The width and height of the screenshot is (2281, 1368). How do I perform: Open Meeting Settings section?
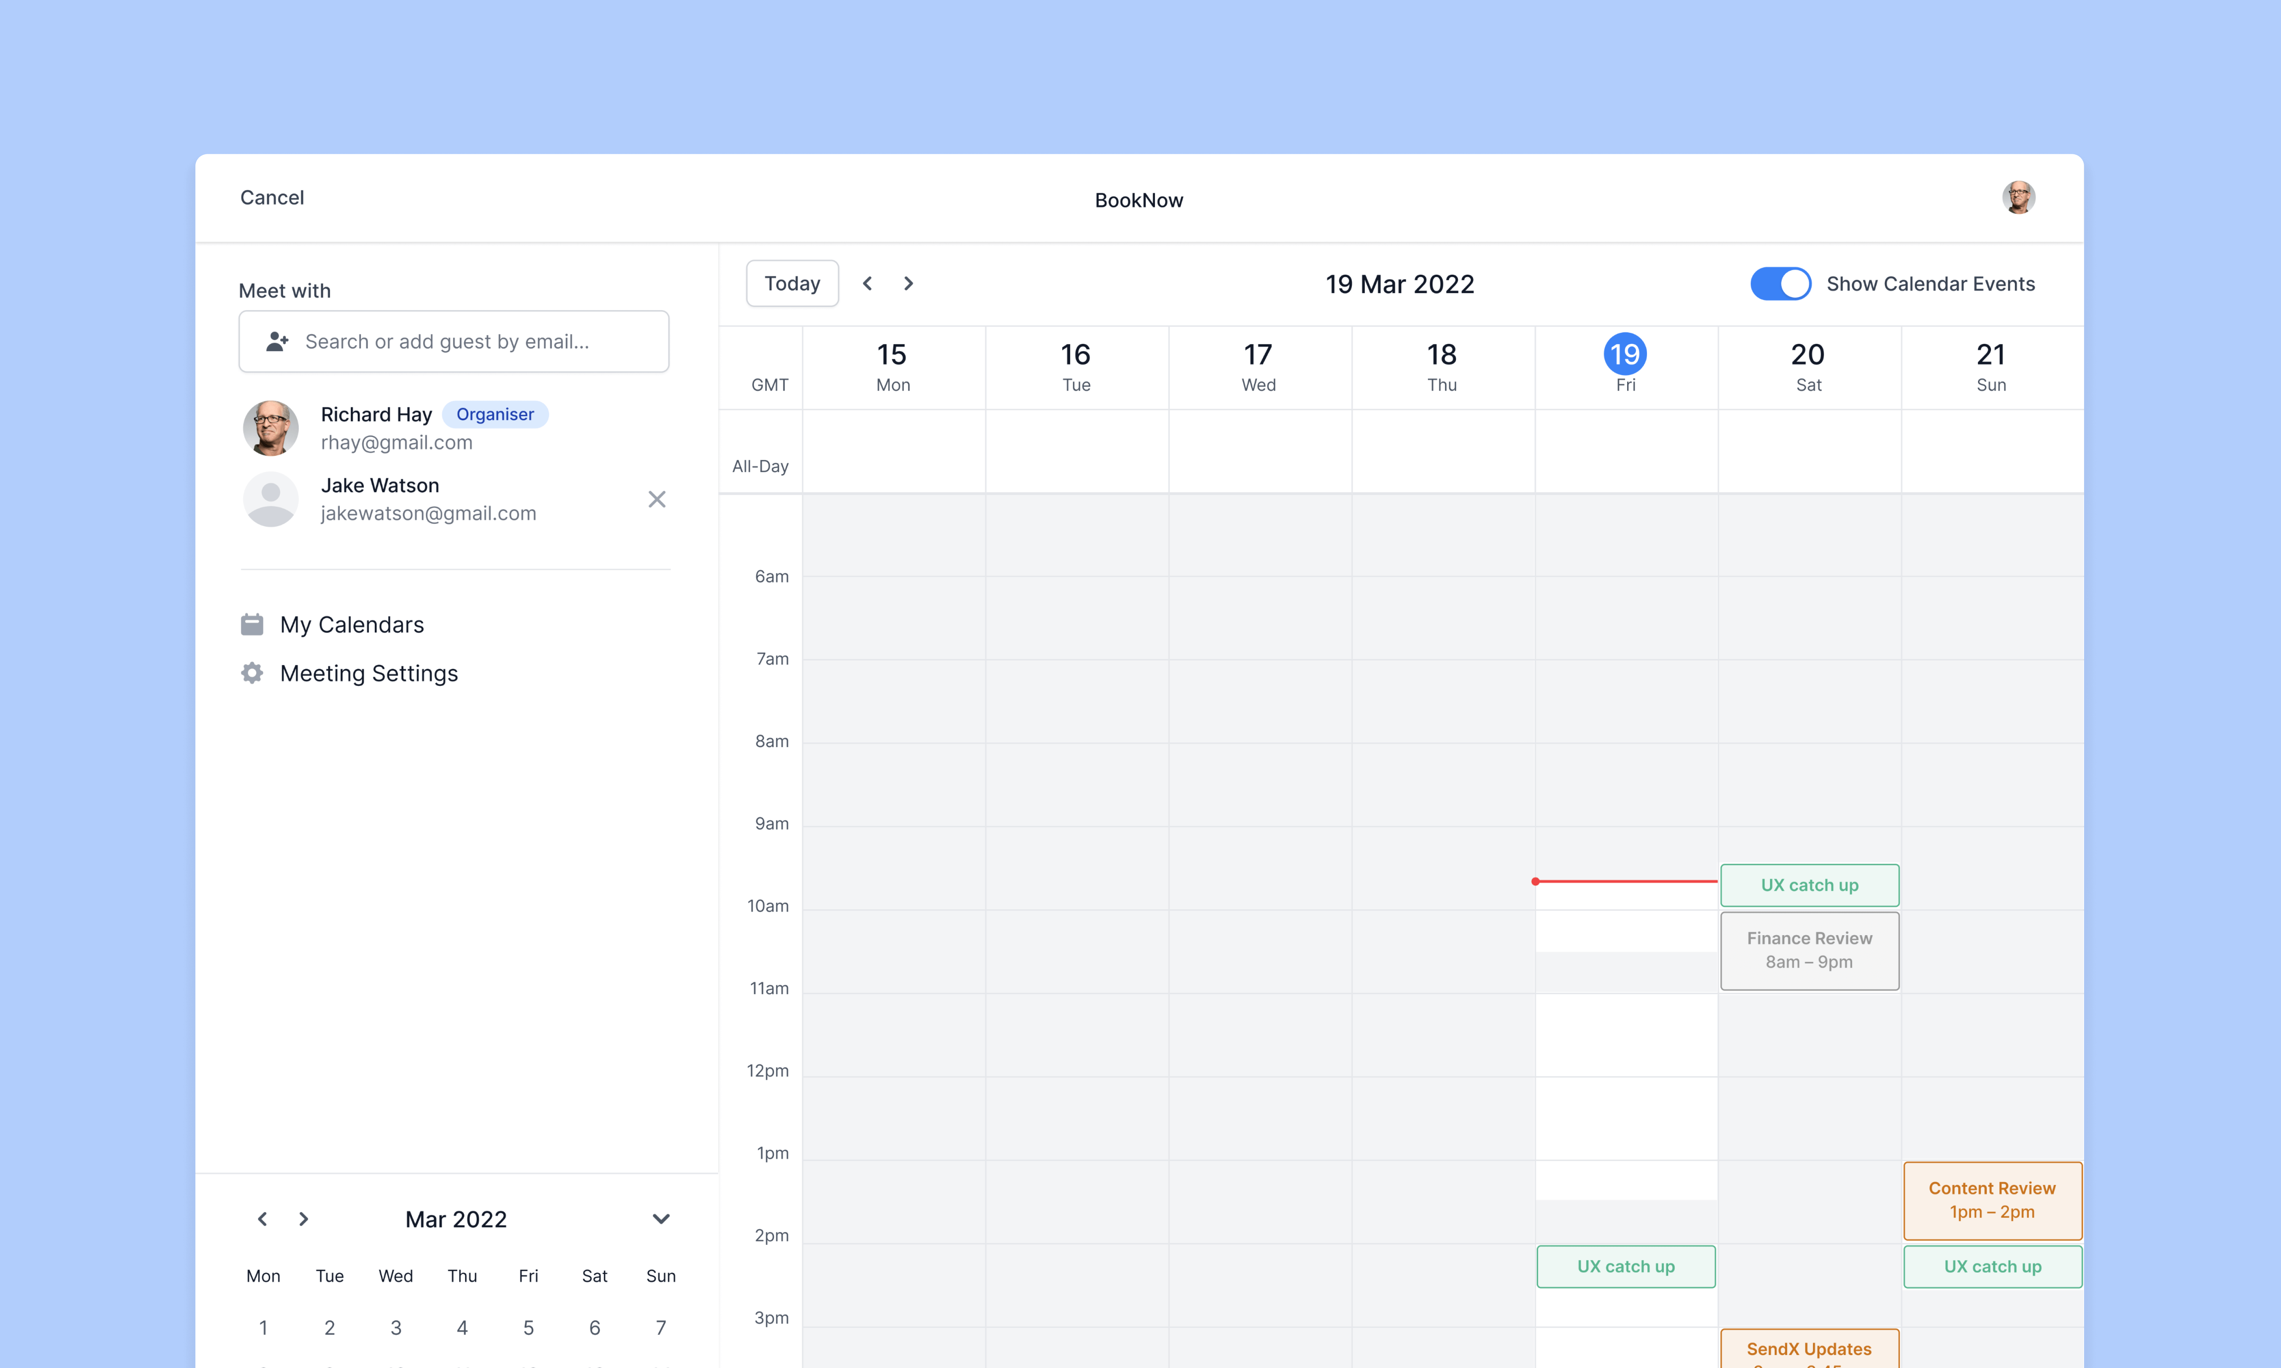(x=368, y=673)
